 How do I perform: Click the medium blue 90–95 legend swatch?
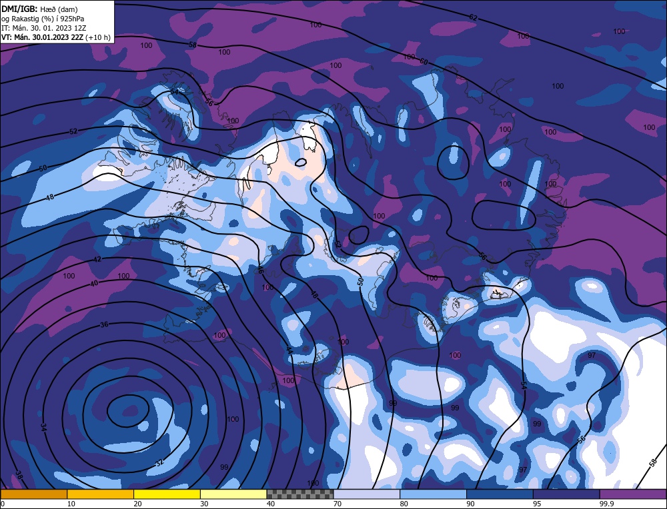500,494
